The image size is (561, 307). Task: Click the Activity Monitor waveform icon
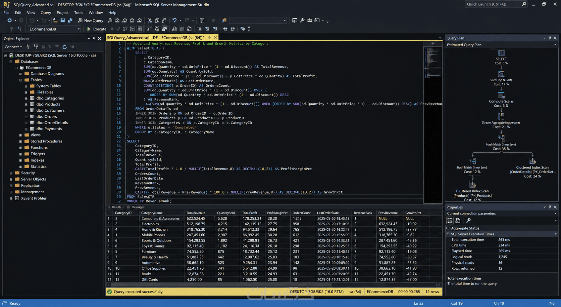tap(72, 47)
